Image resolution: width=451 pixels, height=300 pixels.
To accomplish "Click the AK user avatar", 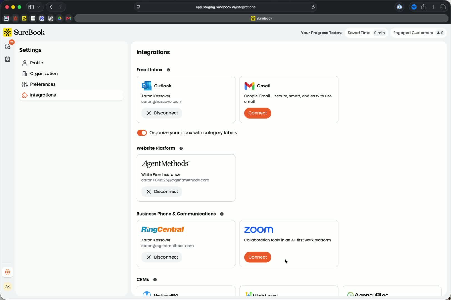I will [x=8, y=286].
